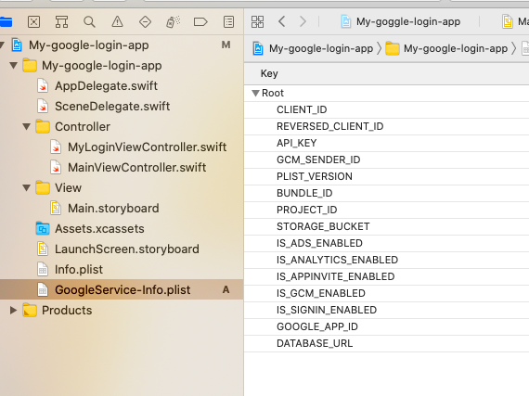Open the report navigator icon
This screenshot has width=529, height=396.
[228, 22]
